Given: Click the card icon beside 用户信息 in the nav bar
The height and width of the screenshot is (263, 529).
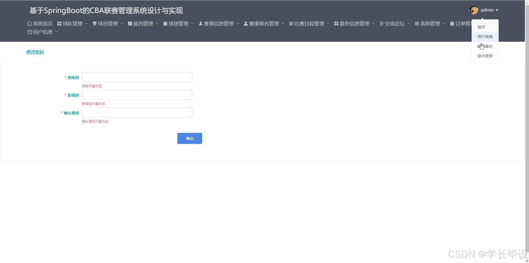Looking at the screenshot, I should [30, 32].
